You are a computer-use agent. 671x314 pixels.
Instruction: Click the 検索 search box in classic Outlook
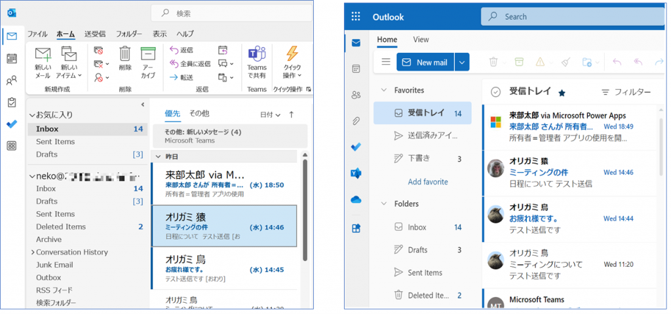[x=232, y=13]
